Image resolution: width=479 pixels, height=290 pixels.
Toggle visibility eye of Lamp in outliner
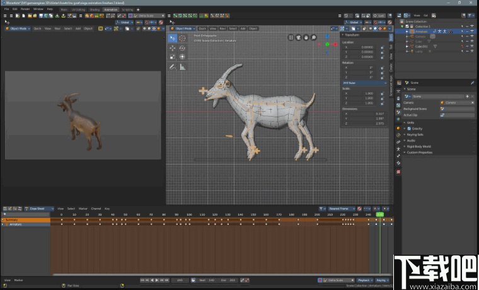pos(467,51)
